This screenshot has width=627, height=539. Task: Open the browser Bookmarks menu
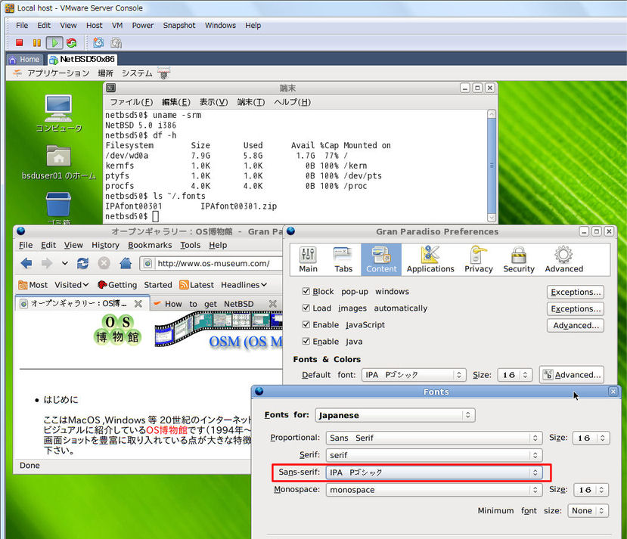(150, 246)
